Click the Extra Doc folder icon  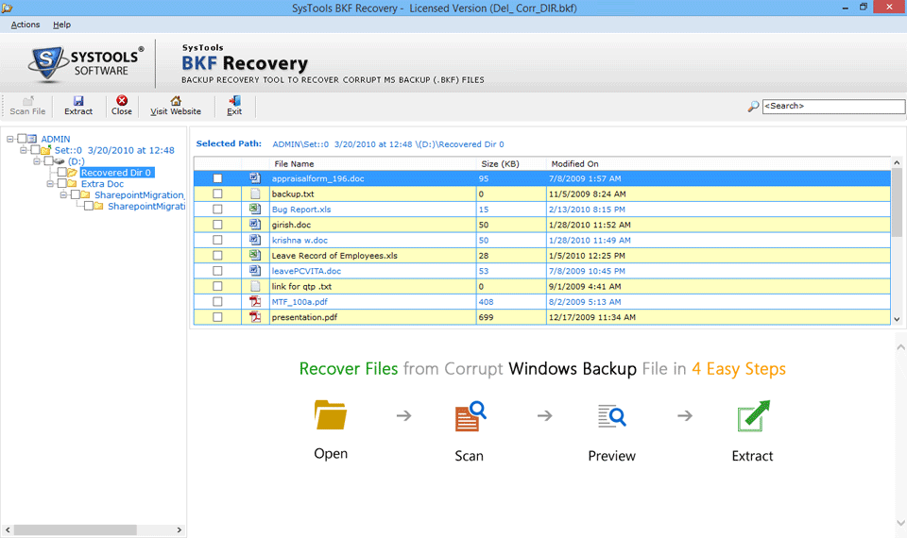72,184
